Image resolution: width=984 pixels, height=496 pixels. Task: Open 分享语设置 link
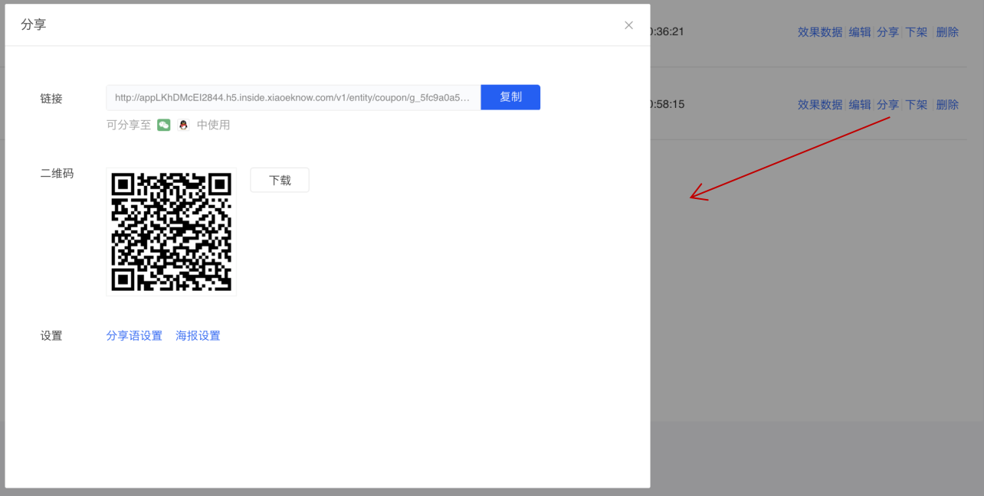pos(134,335)
